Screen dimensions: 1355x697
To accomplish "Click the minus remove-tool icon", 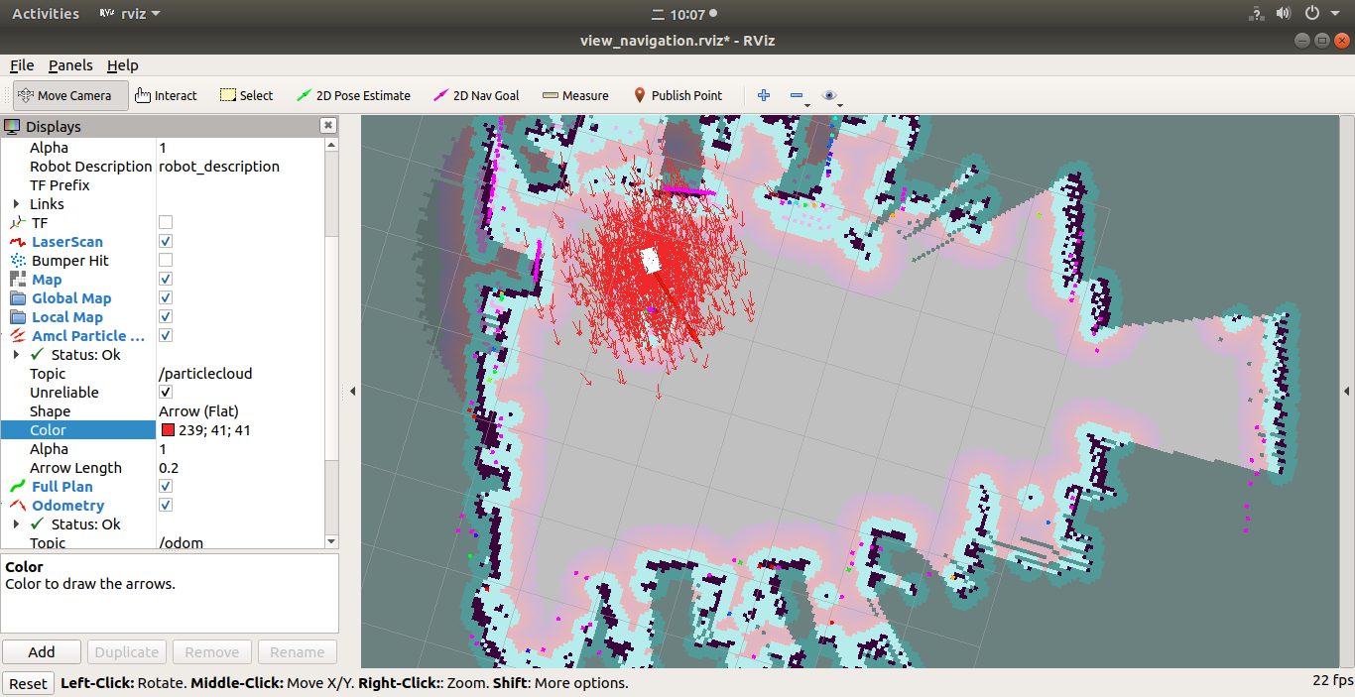I will click(x=797, y=96).
